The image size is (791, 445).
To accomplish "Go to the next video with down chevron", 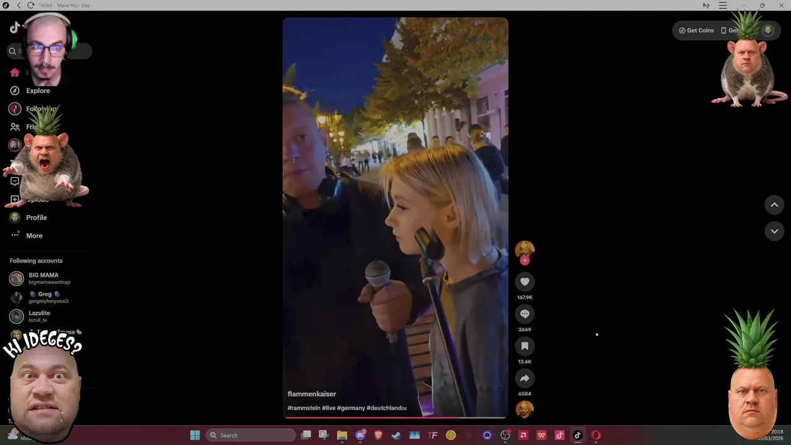I will 774,231.
